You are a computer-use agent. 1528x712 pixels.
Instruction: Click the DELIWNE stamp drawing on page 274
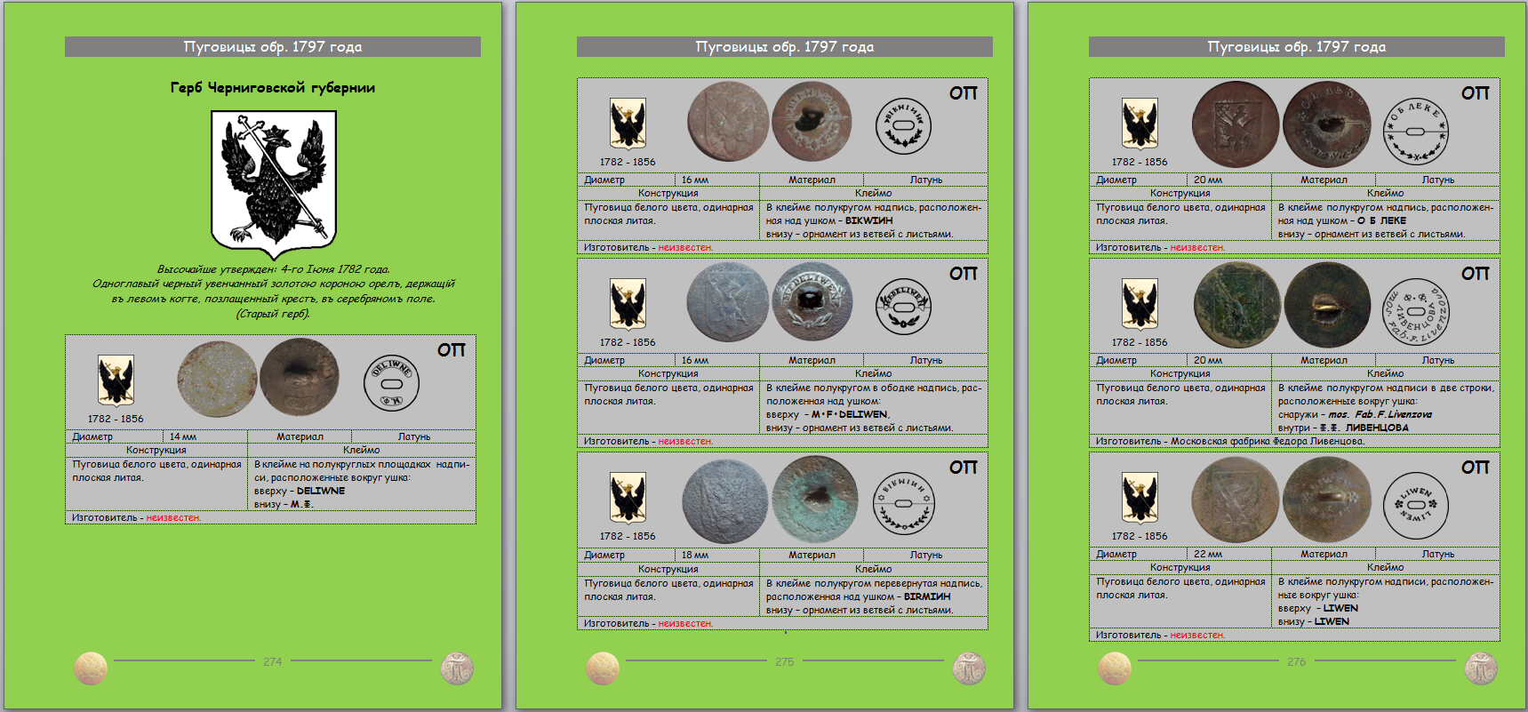tap(390, 383)
